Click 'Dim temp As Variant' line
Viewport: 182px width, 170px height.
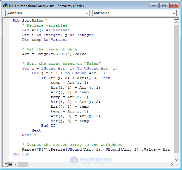pos(45,40)
